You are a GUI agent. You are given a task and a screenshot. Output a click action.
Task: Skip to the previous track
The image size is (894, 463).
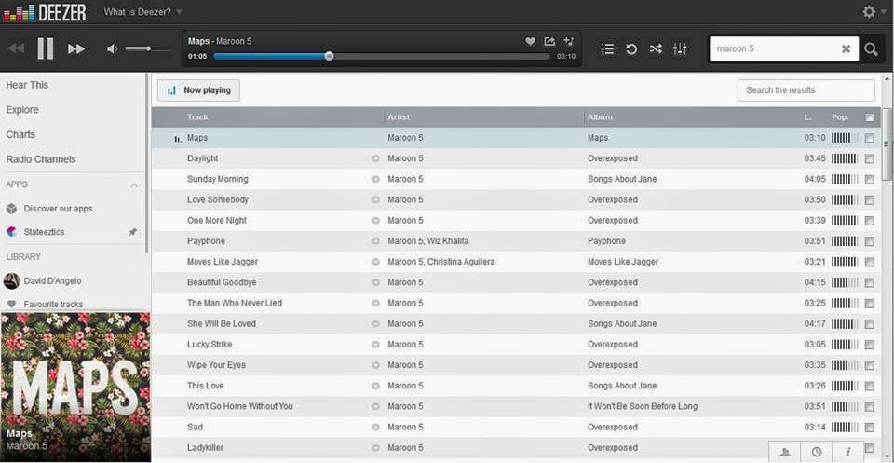click(x=16, y=49)
